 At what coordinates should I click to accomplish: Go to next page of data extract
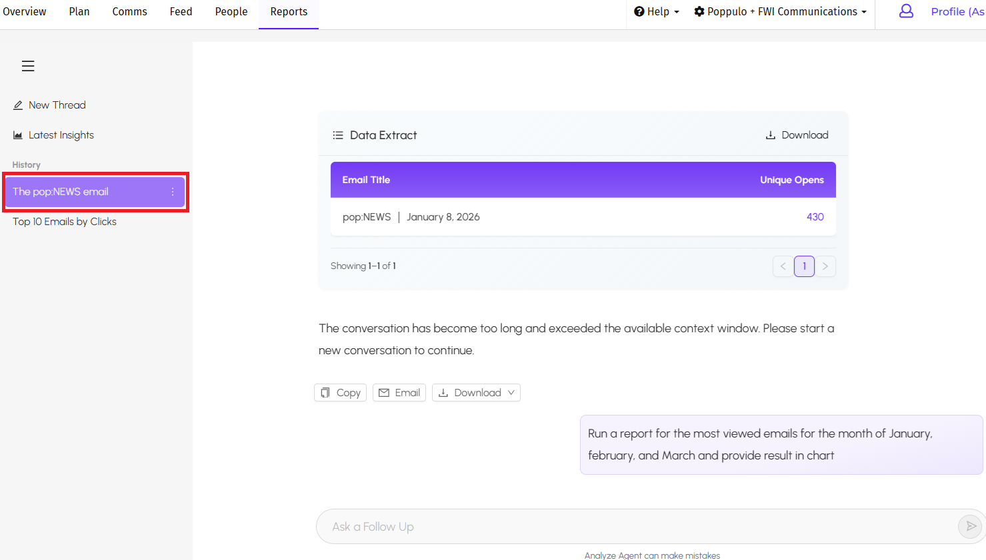825,266
